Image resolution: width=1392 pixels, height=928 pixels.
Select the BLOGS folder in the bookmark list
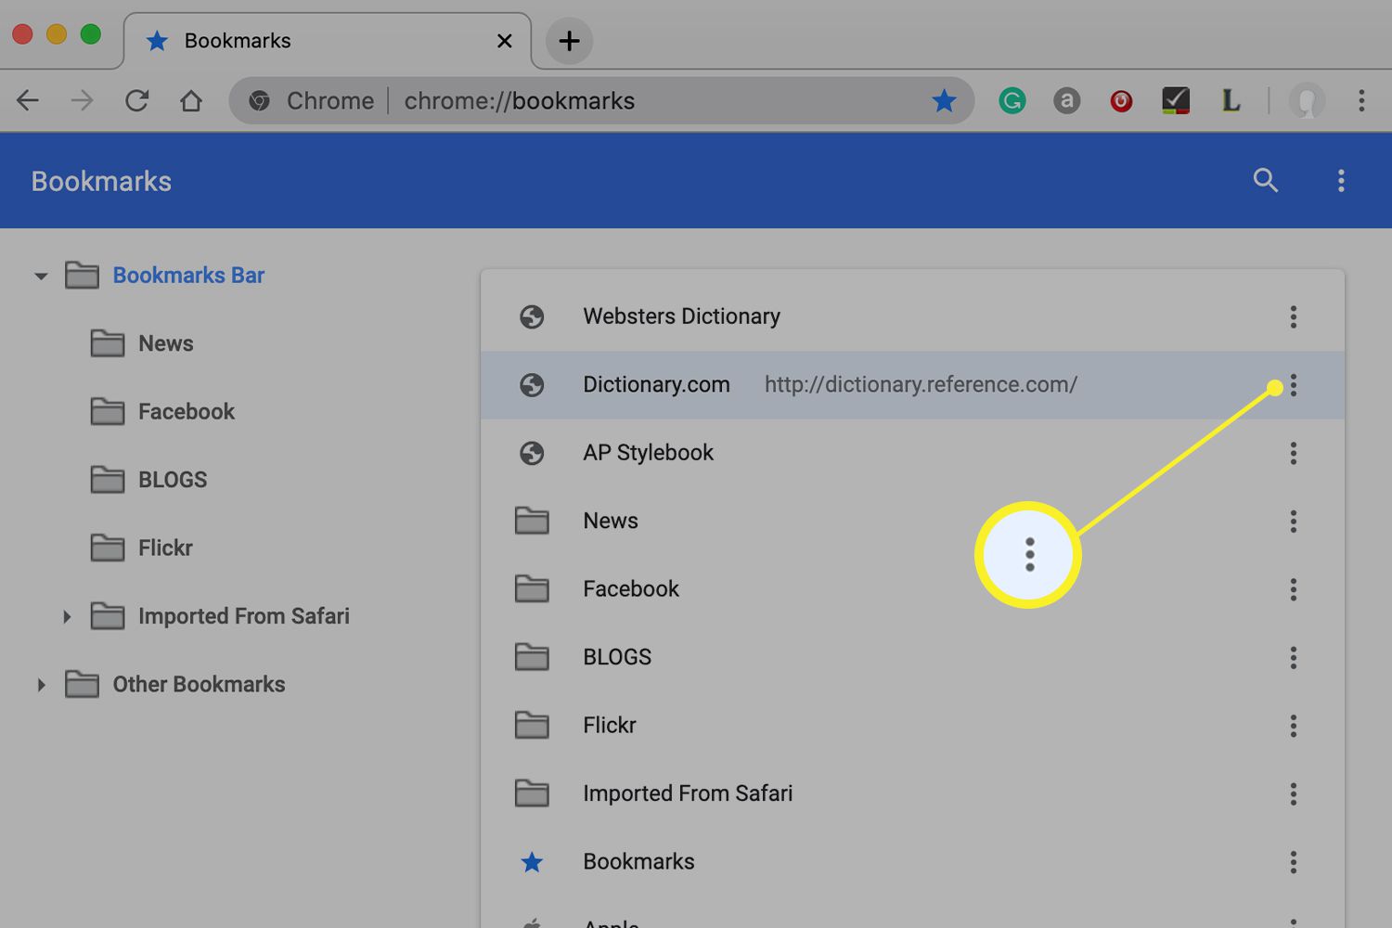coord(912,658)
